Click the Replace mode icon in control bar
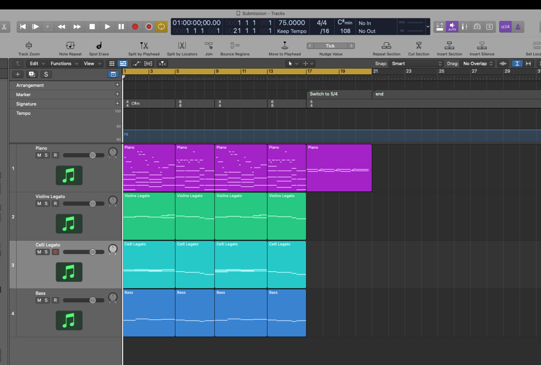Image resolution: width=541 pixels, height=365 pixels. (440, 27)
